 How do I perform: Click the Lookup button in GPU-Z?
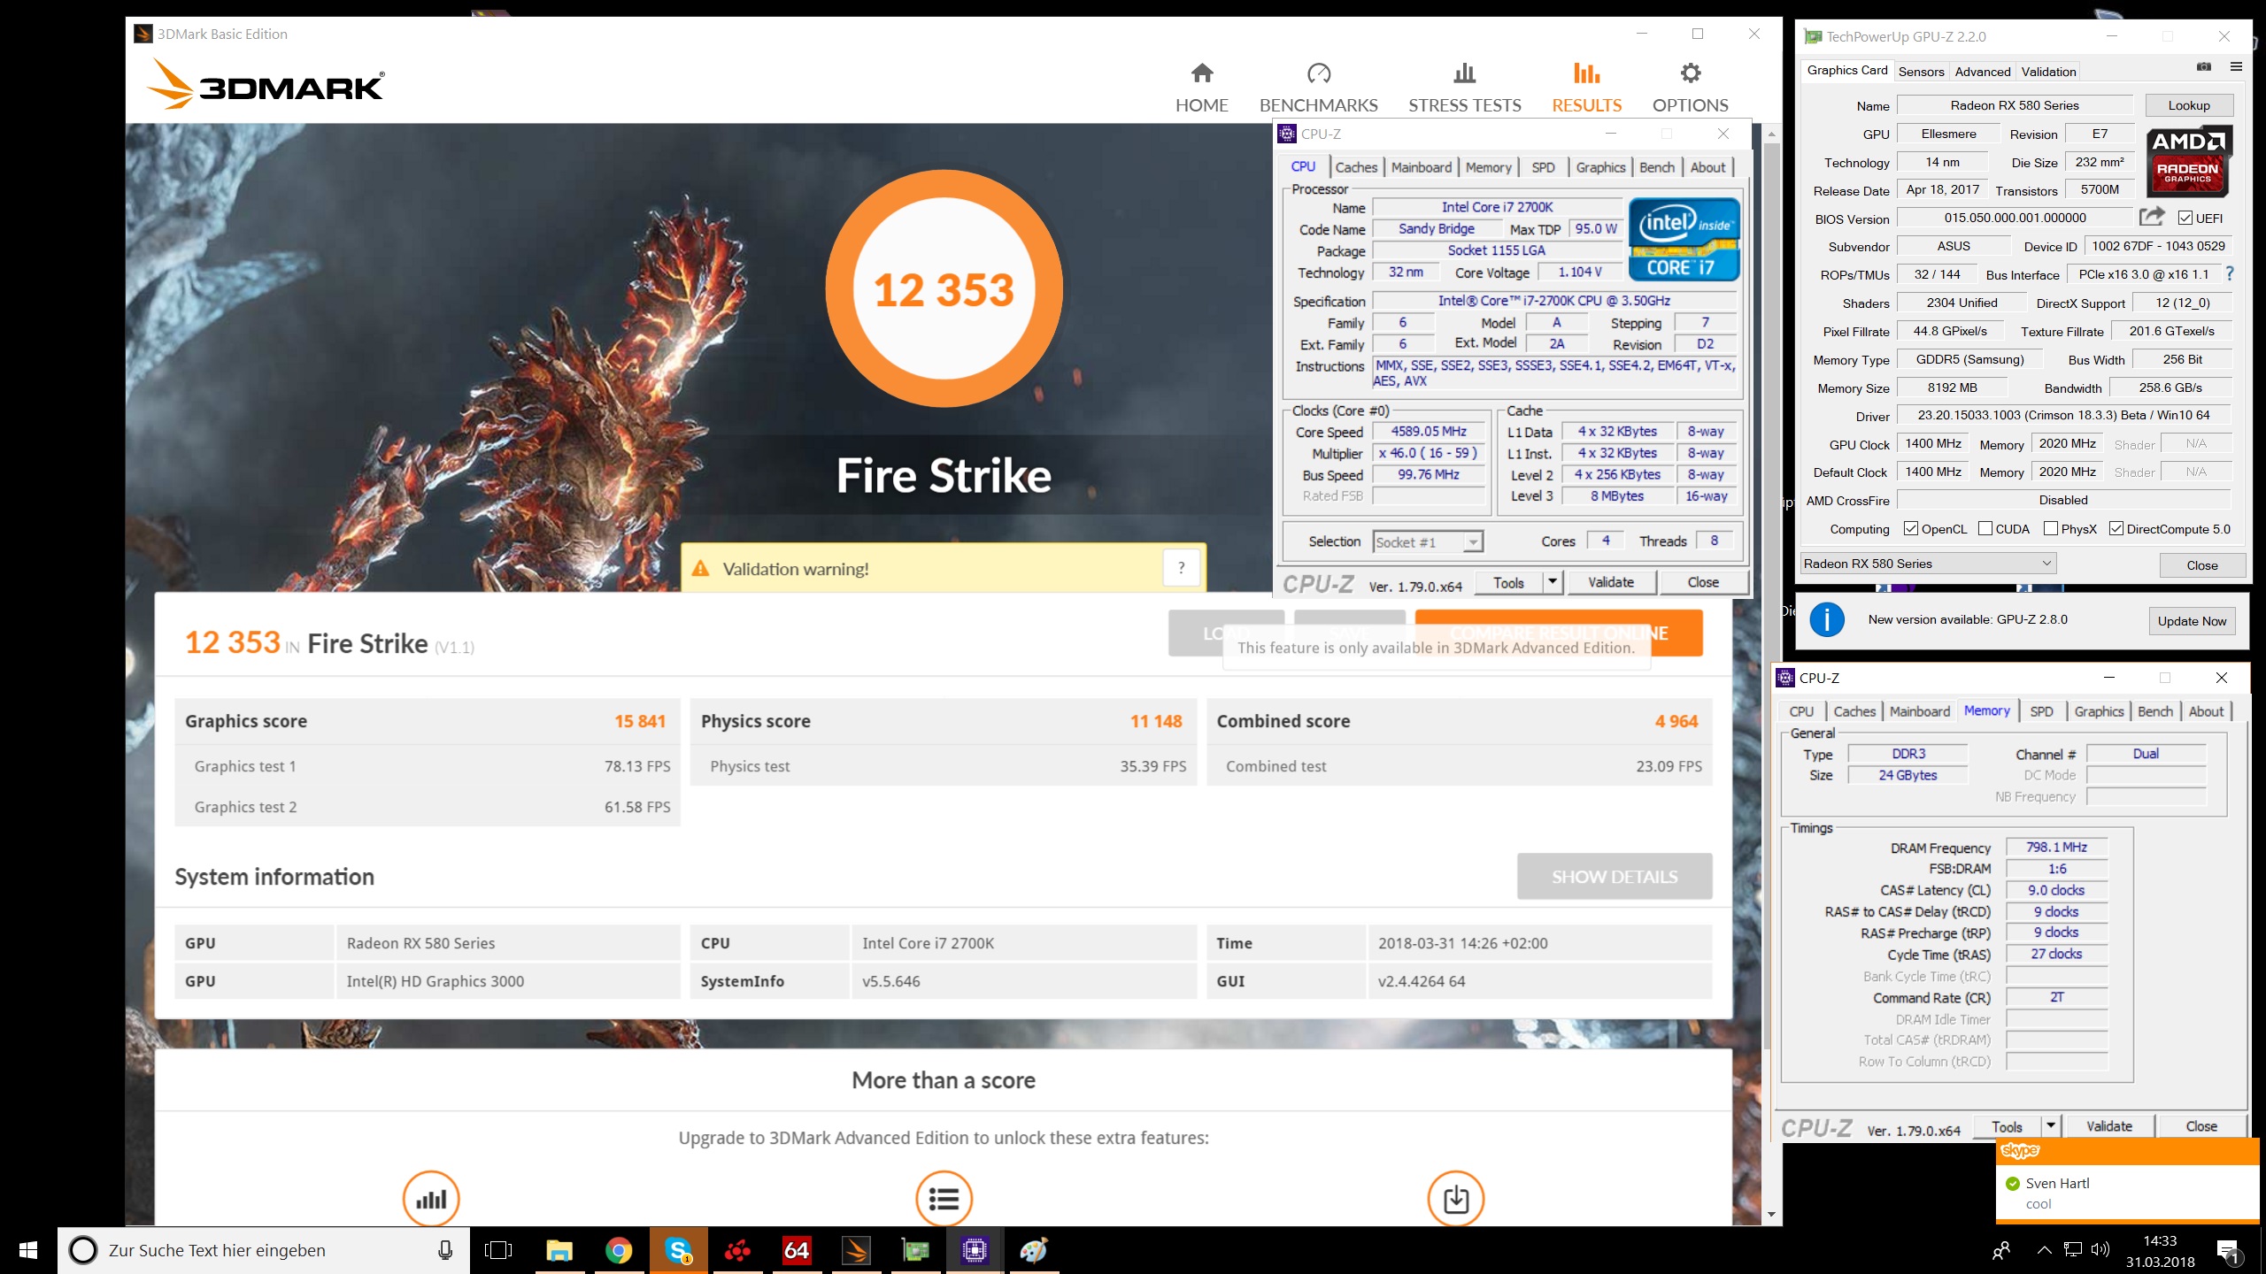click(2189, 105)
